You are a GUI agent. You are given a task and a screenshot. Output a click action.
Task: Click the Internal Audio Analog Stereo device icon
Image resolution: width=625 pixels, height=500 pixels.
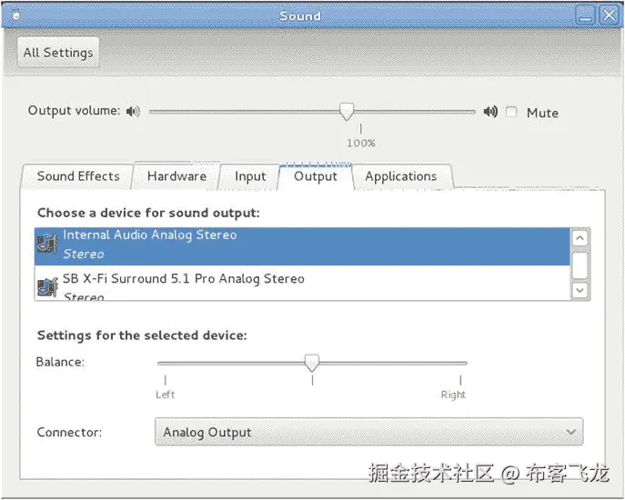[47, 244]
